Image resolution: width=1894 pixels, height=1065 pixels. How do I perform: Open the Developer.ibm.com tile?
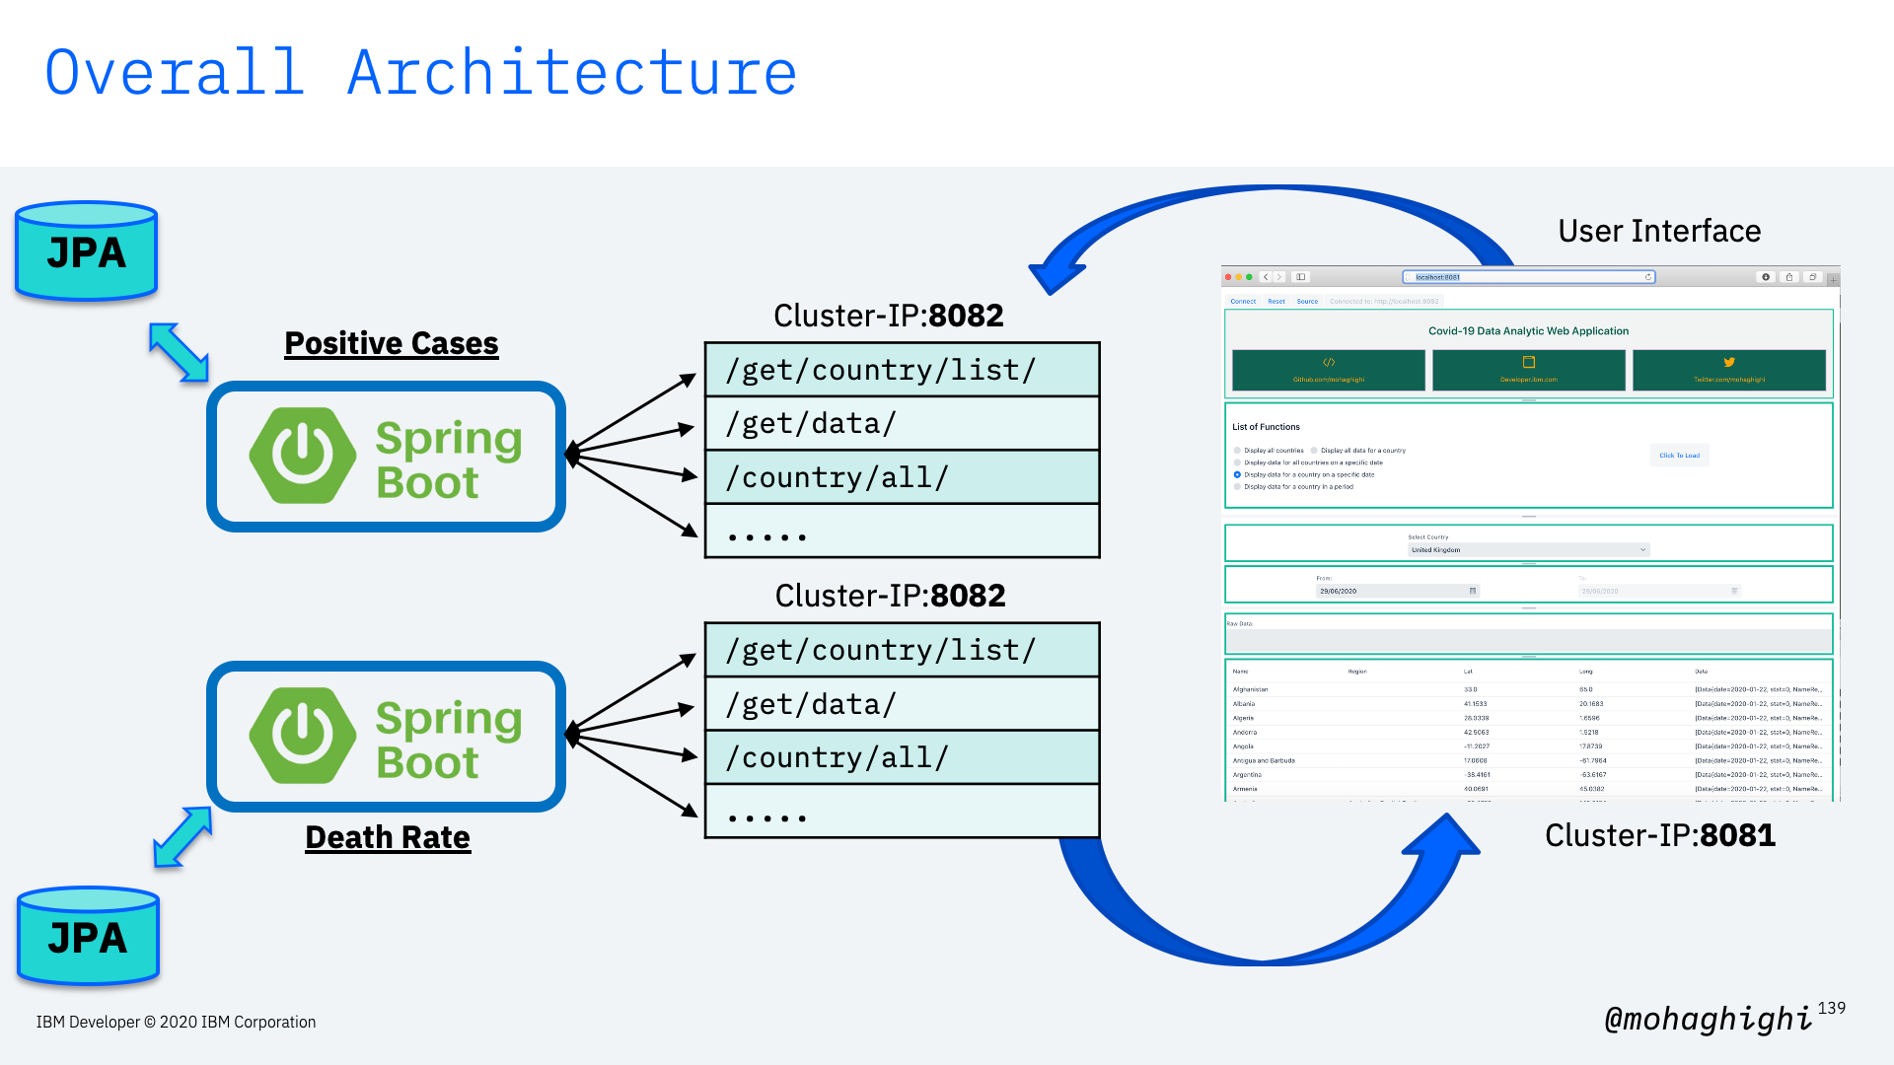coord(1529,370)
